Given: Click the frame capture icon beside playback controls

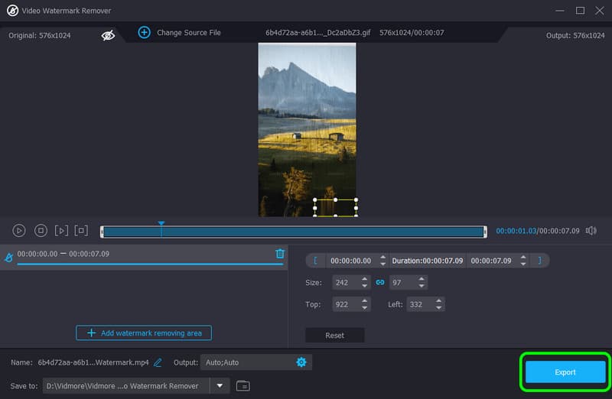Looking at the screenshot, I should click(x=82, y=230).
